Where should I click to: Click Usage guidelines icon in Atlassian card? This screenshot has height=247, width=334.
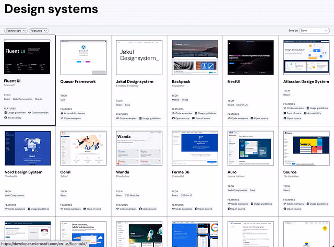pyautogui.click(x=307, y=108)
